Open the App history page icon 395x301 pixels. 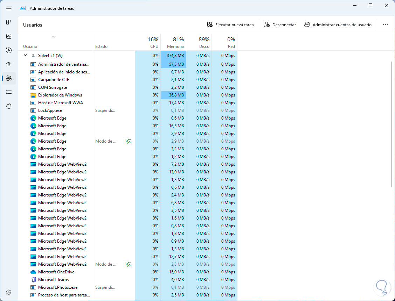(x=9, y=50)
